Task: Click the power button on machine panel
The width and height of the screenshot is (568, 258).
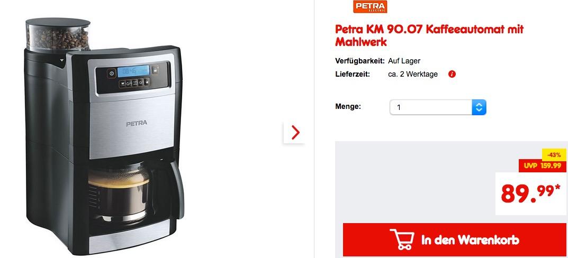Action: click(x=112, y=73)
